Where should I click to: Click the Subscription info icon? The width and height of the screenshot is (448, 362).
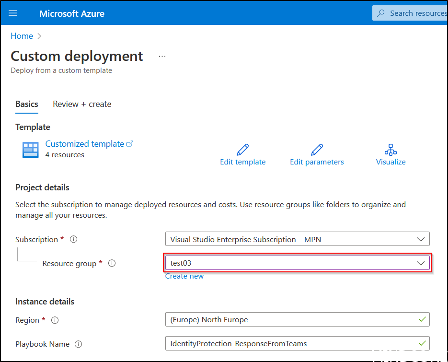tap(73, 239)
